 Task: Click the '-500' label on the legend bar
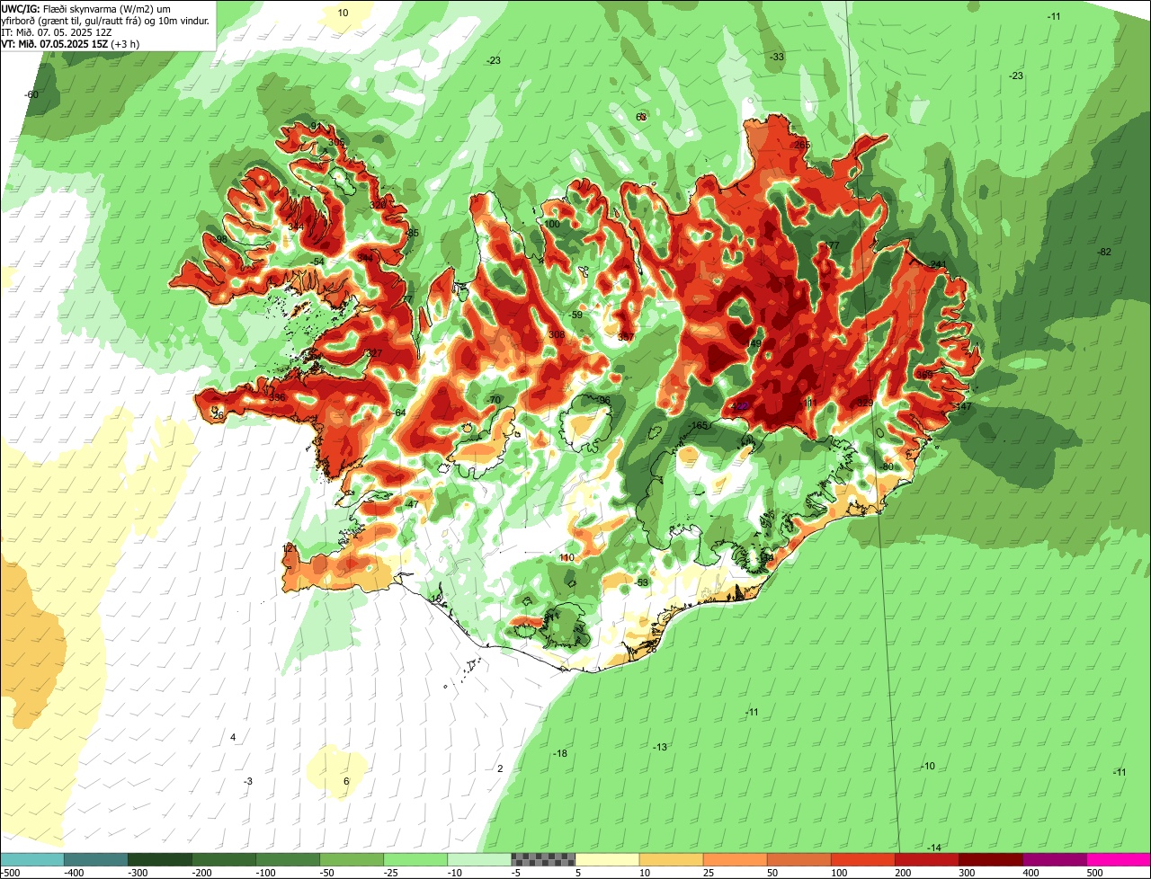tap(11, 872)
